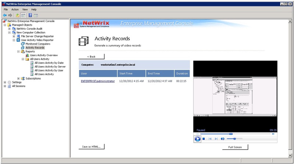The image size is (294, 164).
Task: Expand the Settings node
Action: [5, 82]
